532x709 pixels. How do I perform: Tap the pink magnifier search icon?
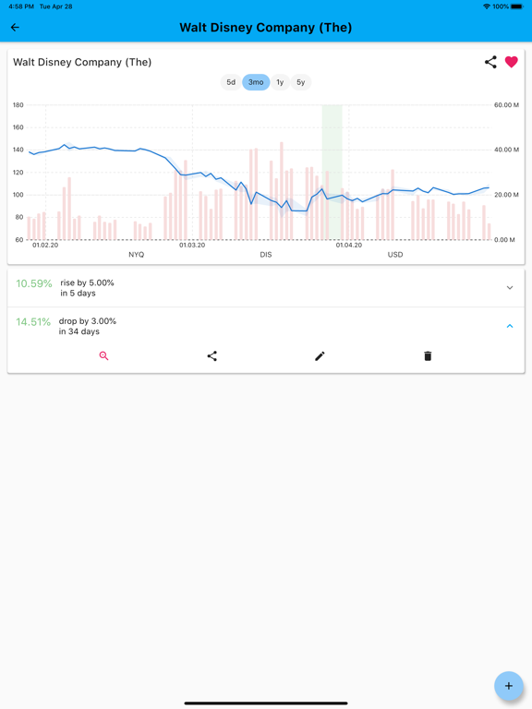tap(104, 355)
